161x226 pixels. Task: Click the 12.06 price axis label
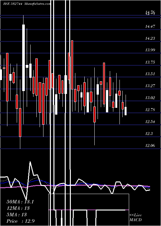tap(150, 146)
